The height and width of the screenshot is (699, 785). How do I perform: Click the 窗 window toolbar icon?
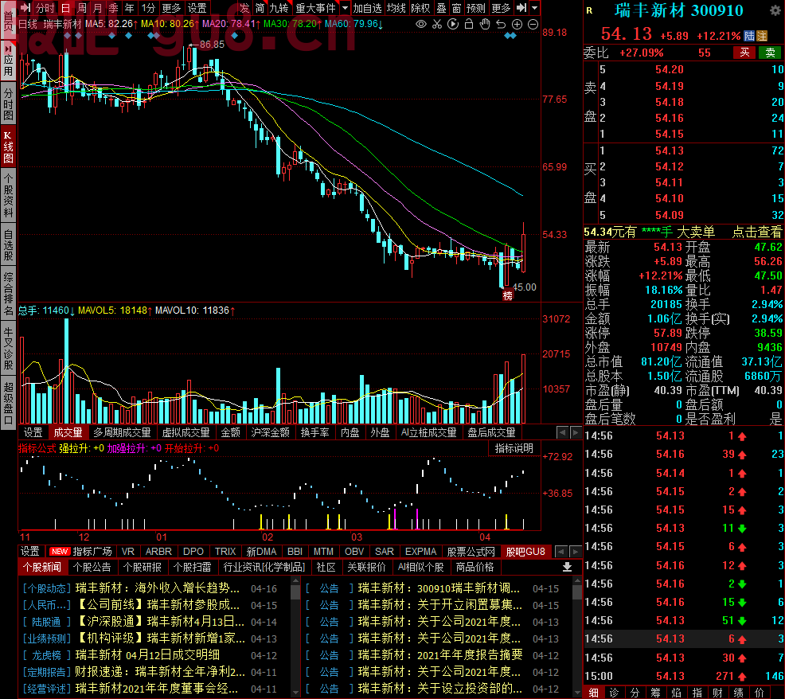456,7
